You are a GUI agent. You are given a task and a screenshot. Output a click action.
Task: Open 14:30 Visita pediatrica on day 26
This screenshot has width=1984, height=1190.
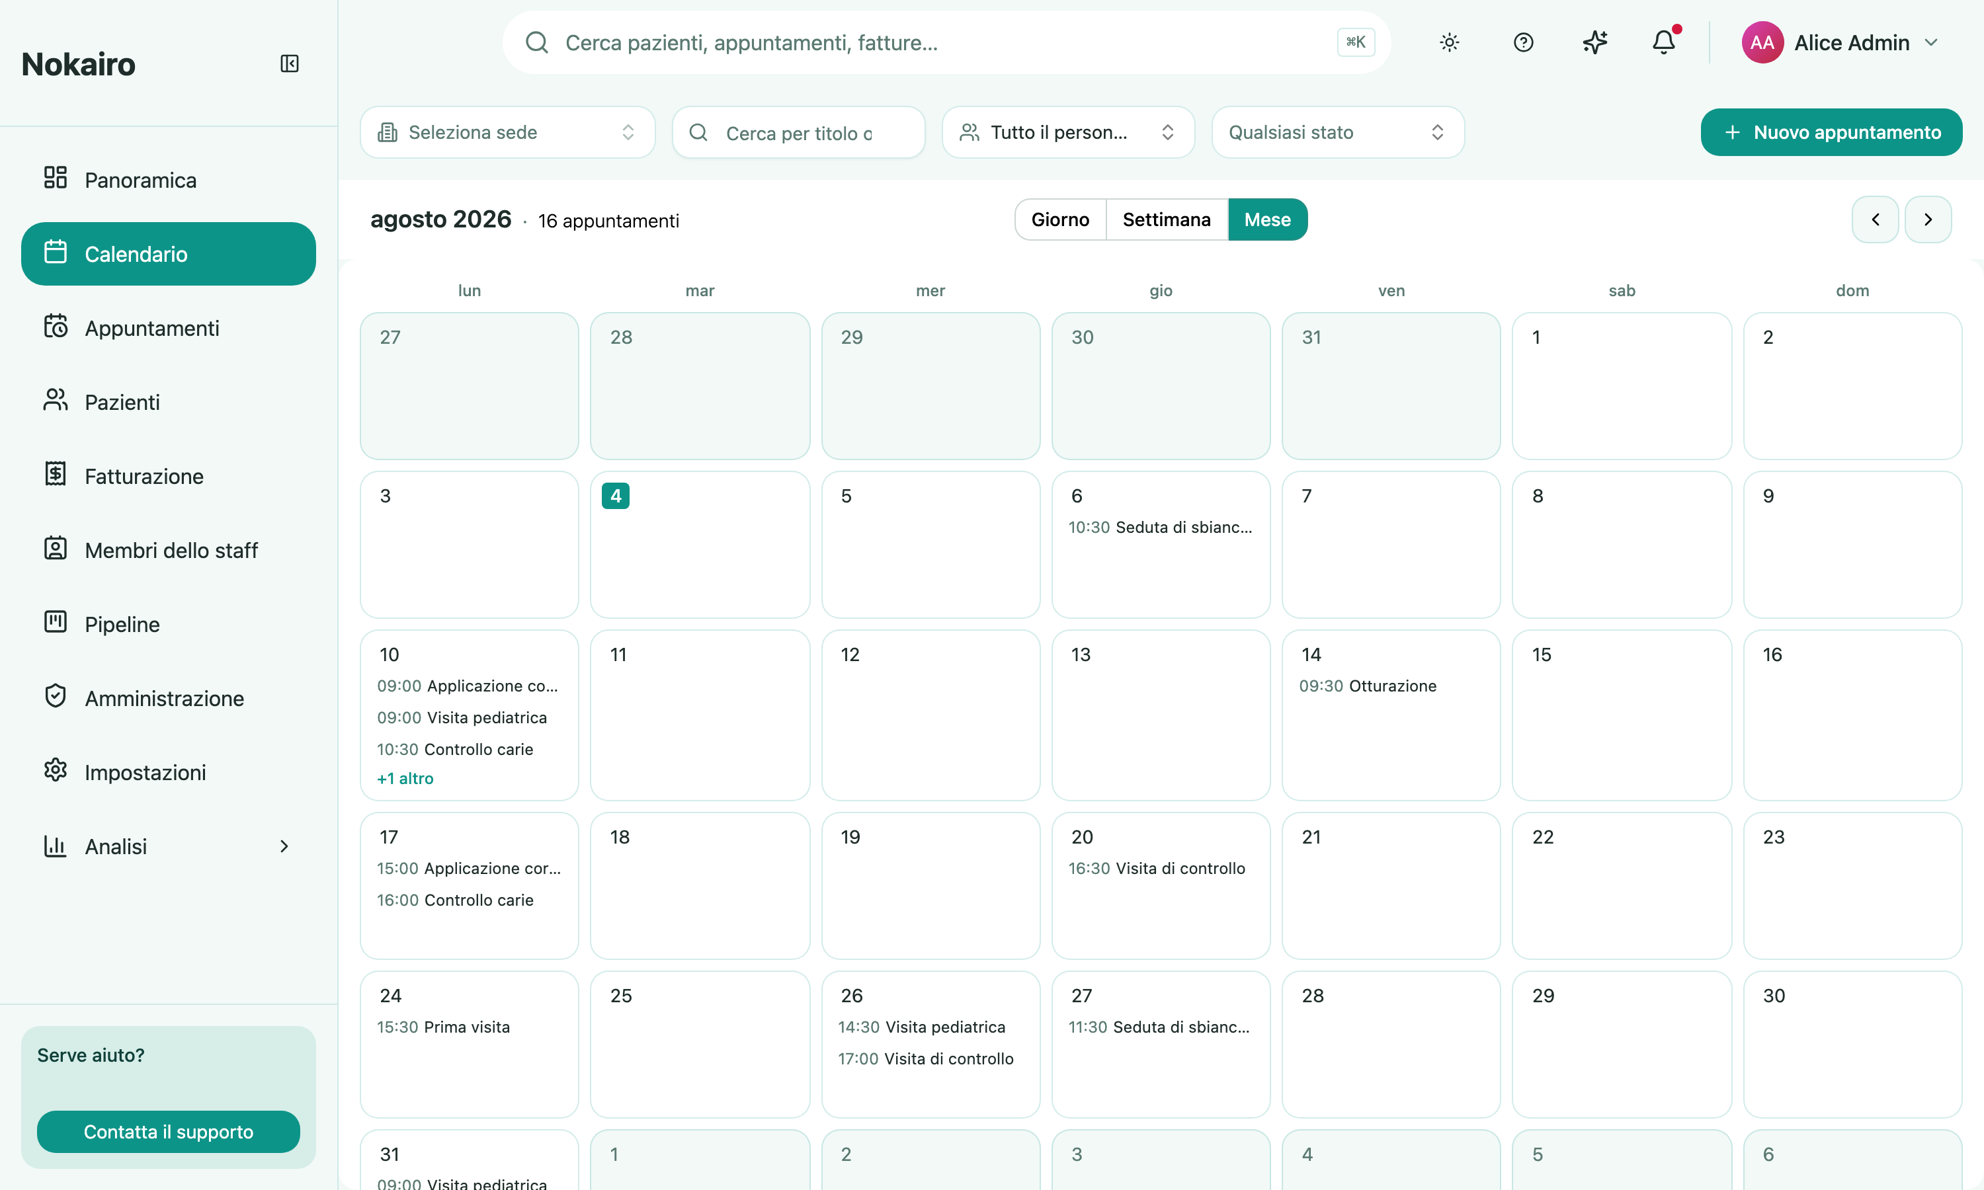click(x=921, y=1027)
